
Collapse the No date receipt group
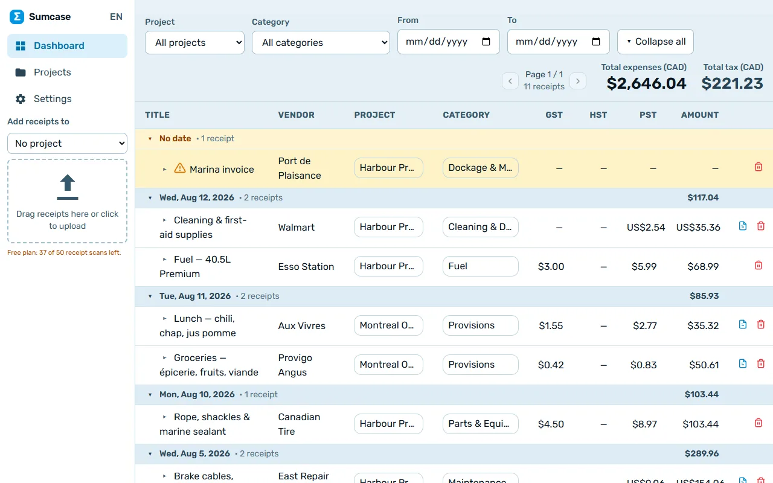point(150,139)
